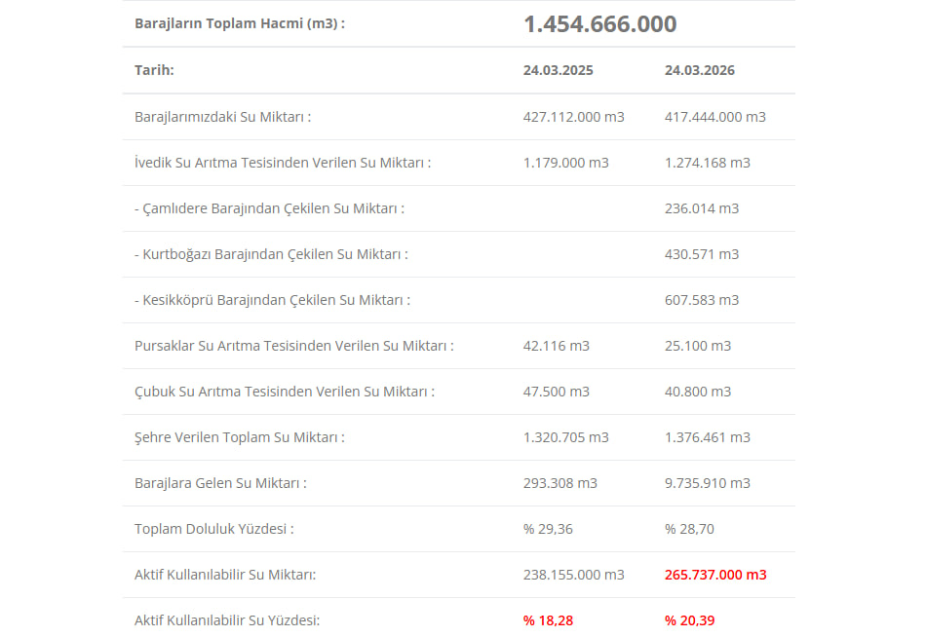Click the Kesikköprü value 607.583 m3
Image resolution: width=926 pixels, height=637 pixels.
[701, 300]
